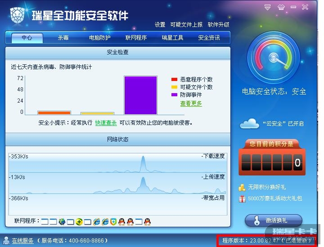
Task: Click the "云安全" 已开启 text
Action: [283, 124]
